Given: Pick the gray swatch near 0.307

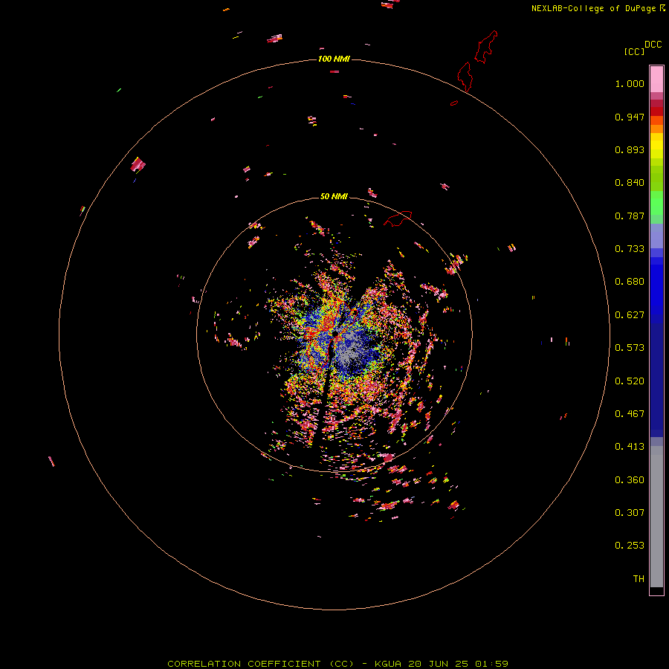Looking at the screenshot, I should coord(656,520).
